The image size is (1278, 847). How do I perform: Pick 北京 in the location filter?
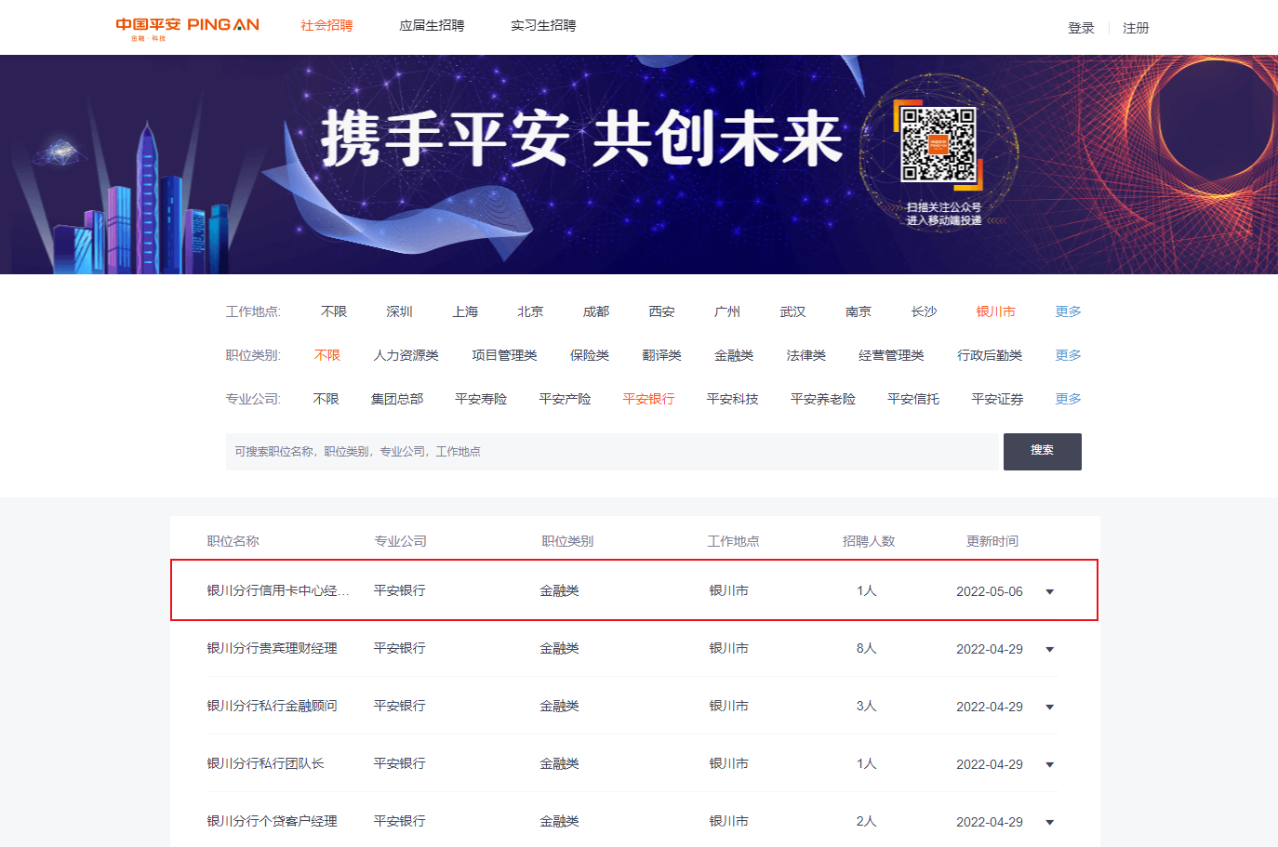[x=530, y=311]
